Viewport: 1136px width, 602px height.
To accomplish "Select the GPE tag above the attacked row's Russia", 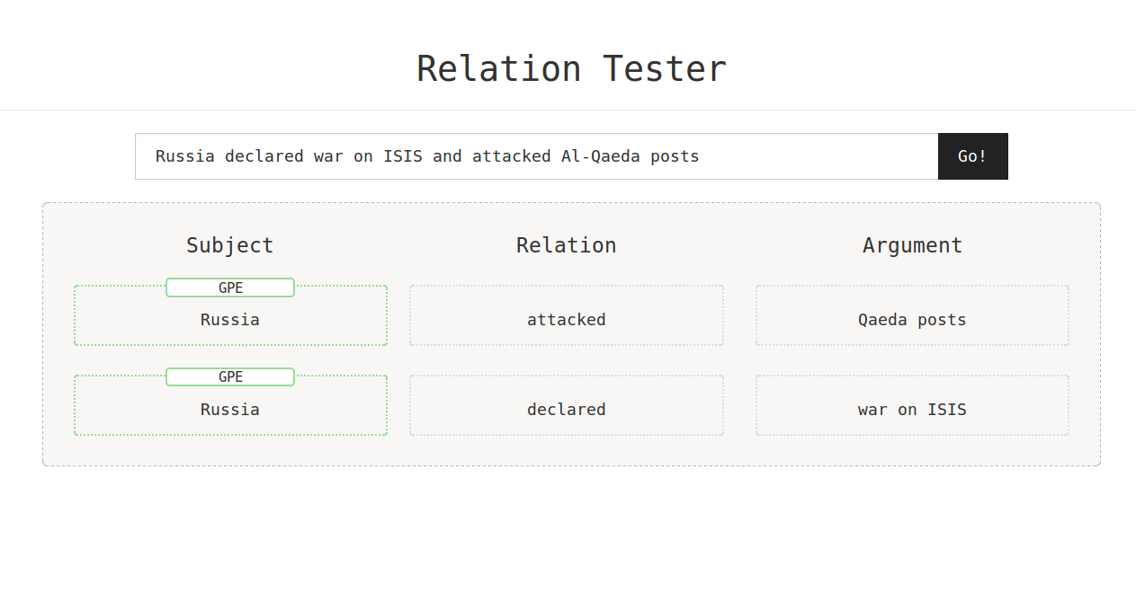I will [x=230, y=288].
